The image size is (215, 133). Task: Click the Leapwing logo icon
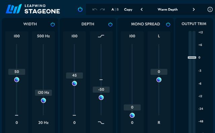[14, 9]
